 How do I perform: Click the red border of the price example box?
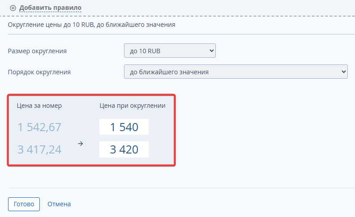point(91,95)
